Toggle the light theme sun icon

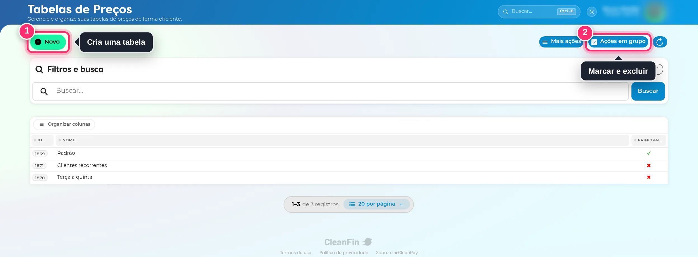point(592,12)
